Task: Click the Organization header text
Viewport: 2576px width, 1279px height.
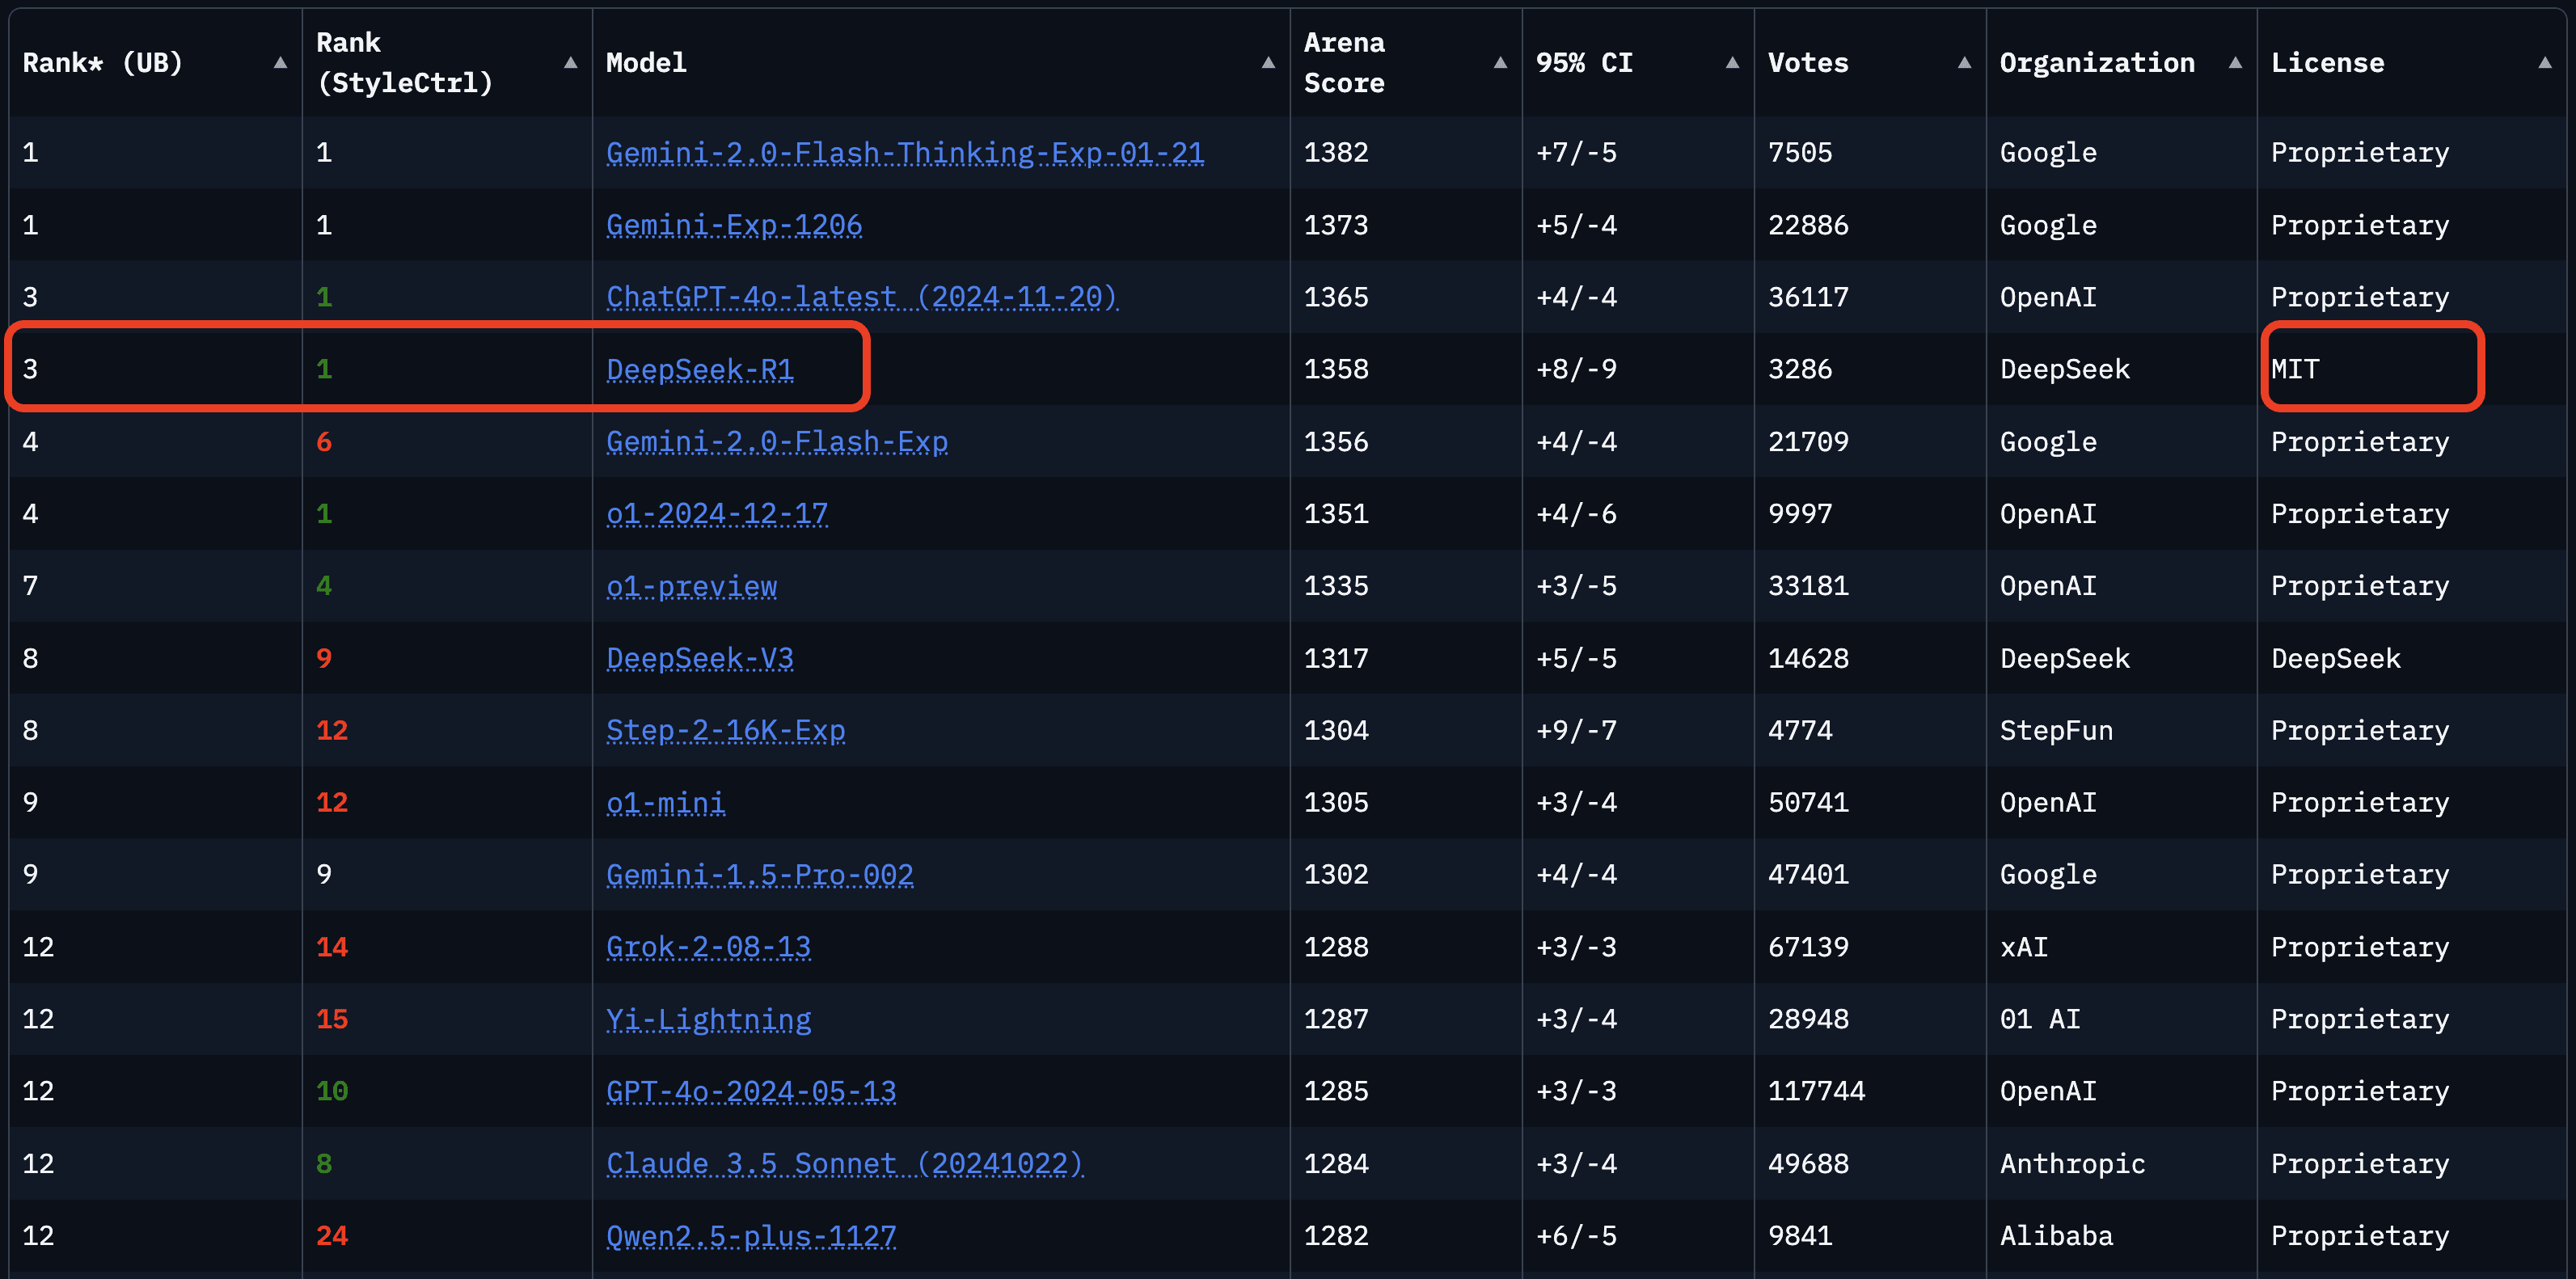Action: (2097, 63)
